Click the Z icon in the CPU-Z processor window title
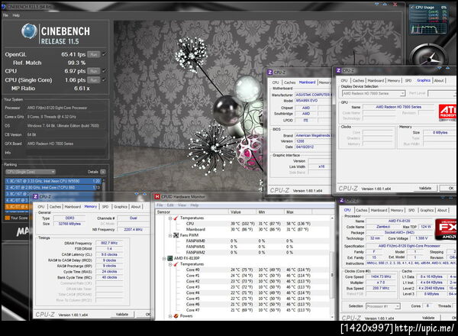Screen dimensions: 458x336 pos(342,200)
